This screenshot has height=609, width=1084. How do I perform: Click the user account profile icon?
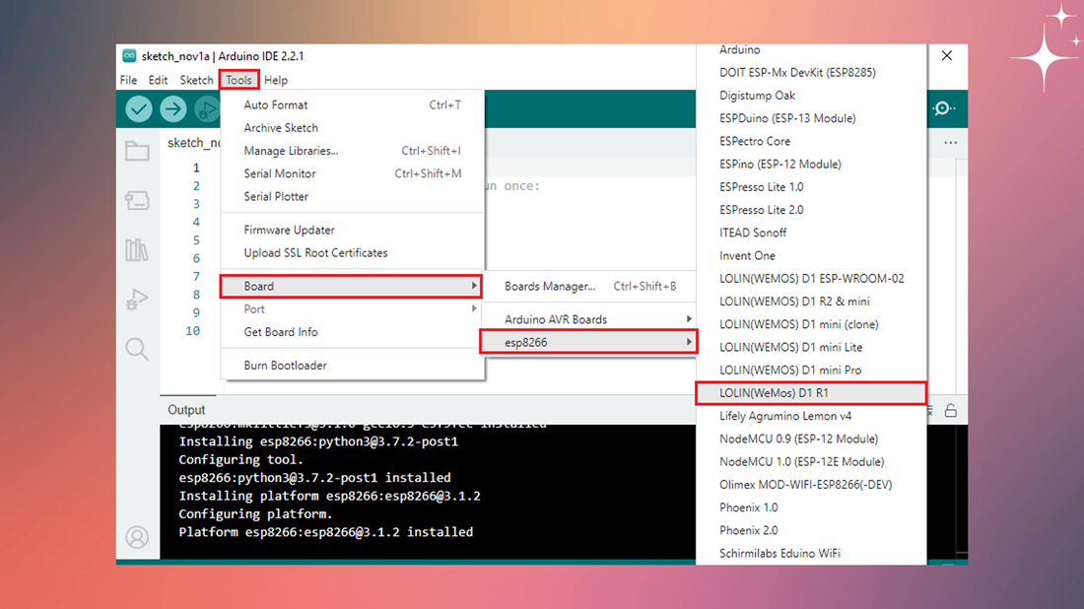pyautogui.click(x=137, y=537)
